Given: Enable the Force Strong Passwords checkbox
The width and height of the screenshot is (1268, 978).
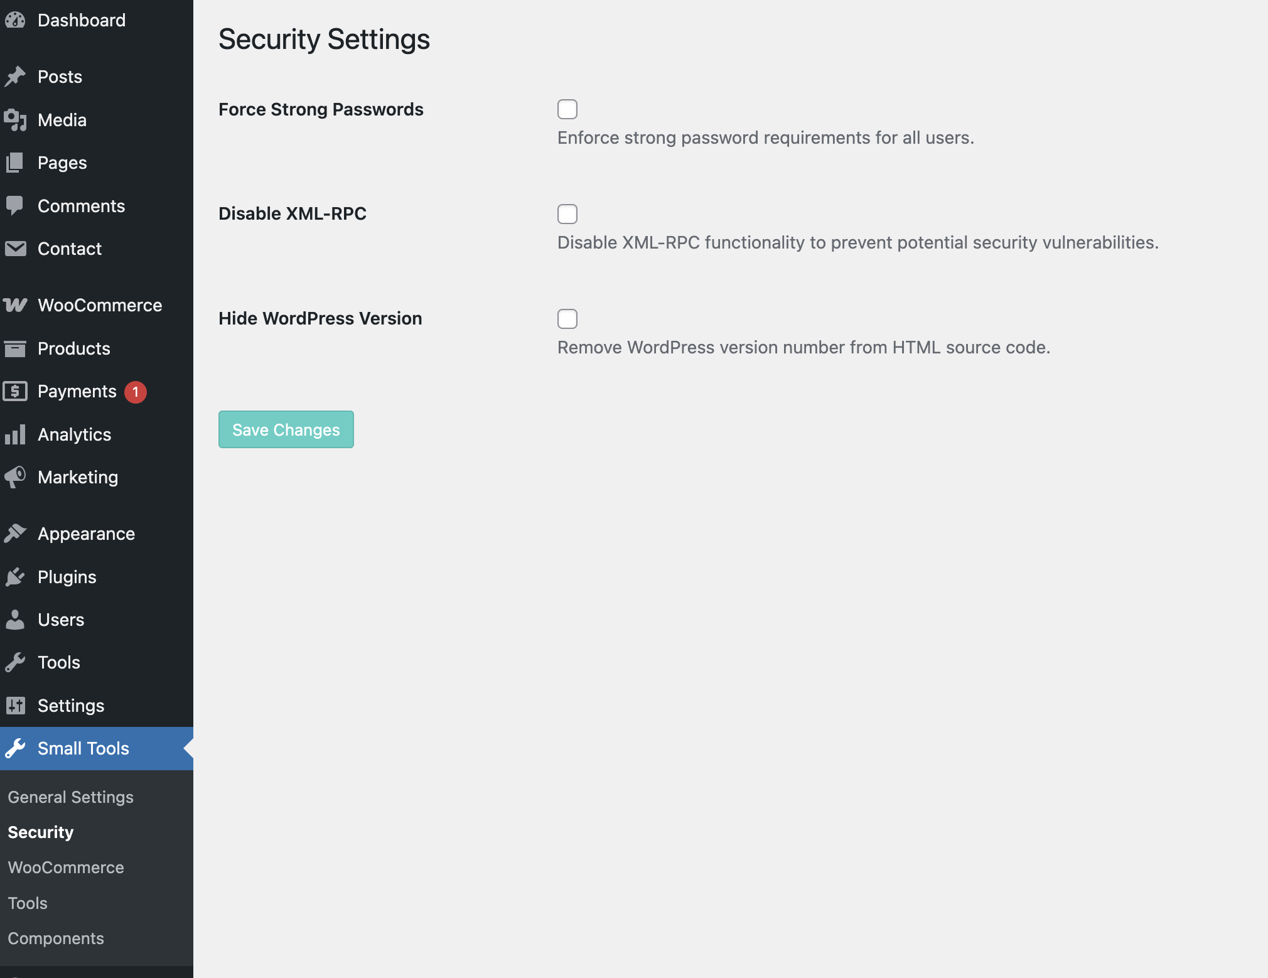Looking at the screenshot, I should click(567, 109).
